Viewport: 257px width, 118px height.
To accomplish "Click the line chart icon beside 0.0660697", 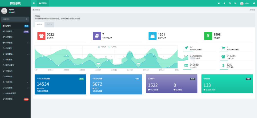I will click(186, 57).
